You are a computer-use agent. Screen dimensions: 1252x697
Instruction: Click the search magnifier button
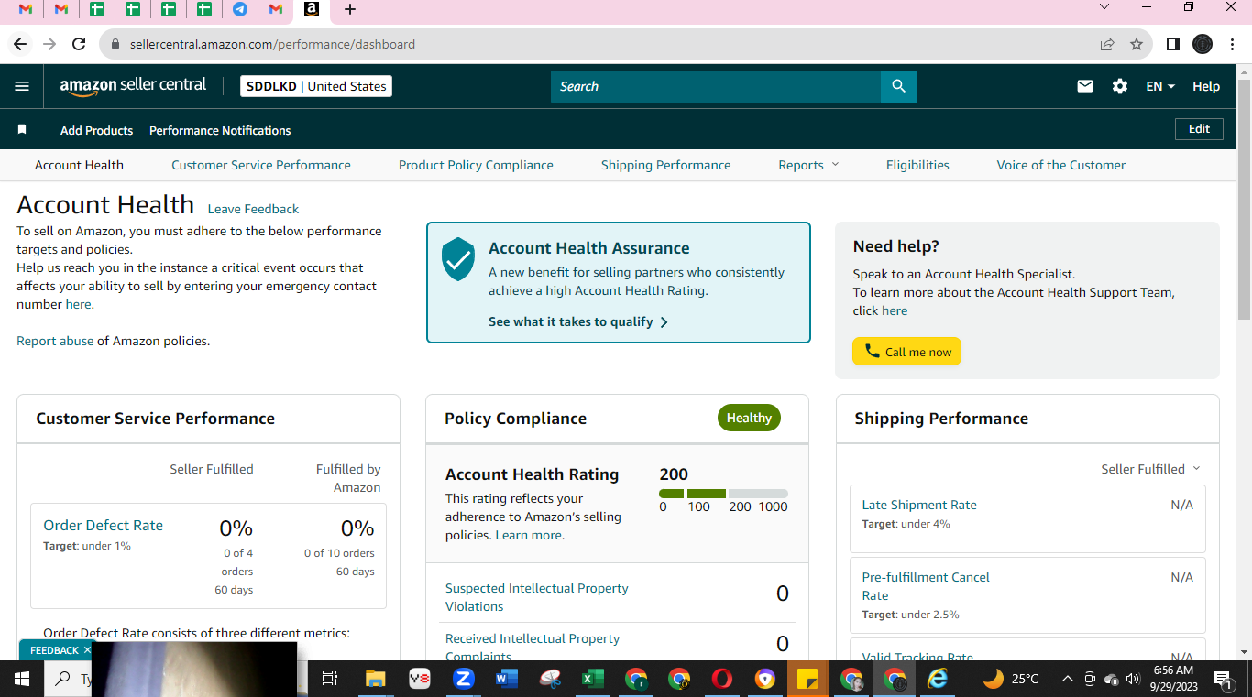(898, 86)
